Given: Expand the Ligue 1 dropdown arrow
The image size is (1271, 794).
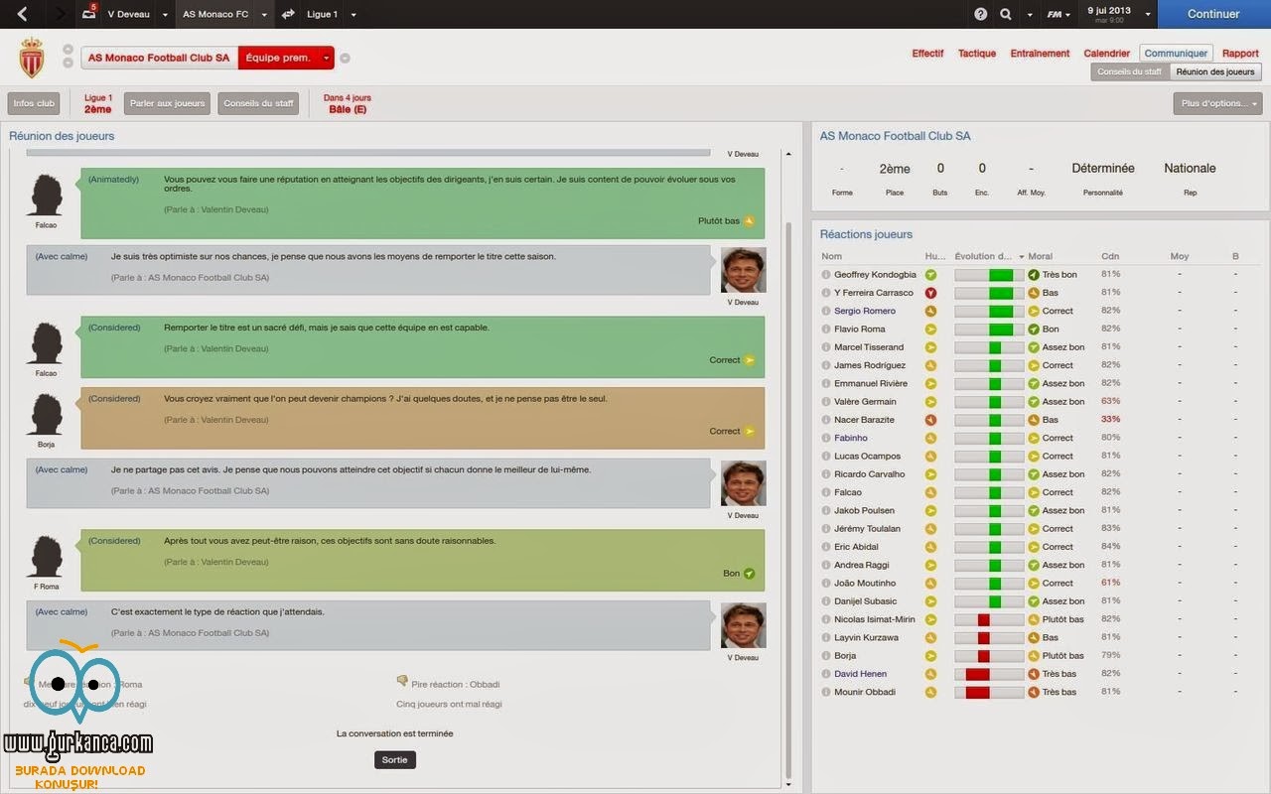Looking at the screenshot, I should (353, 15).
